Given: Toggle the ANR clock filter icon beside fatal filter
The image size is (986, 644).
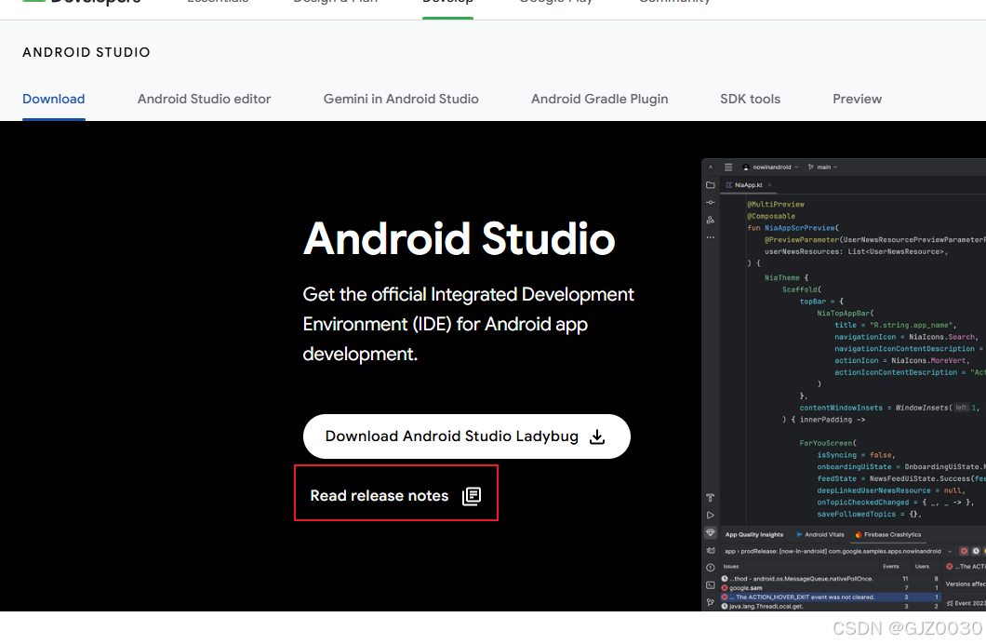Looking at the screenshot, I should coord(976,552).
